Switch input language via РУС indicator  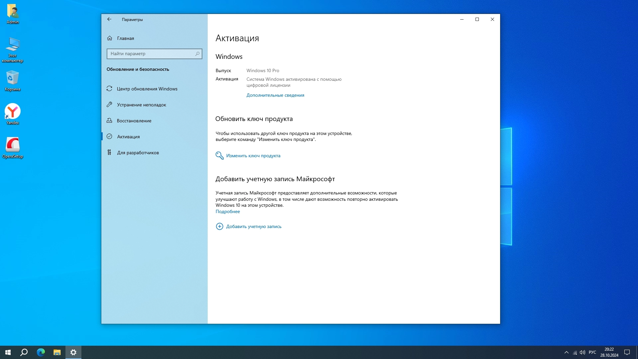point(592,352)
